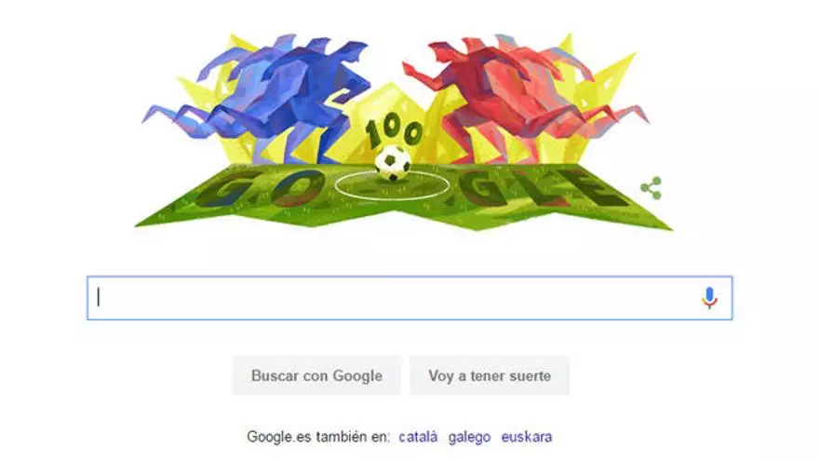Switch language to galego
Screen dimensions: 819x461
(x=469, y=437)
